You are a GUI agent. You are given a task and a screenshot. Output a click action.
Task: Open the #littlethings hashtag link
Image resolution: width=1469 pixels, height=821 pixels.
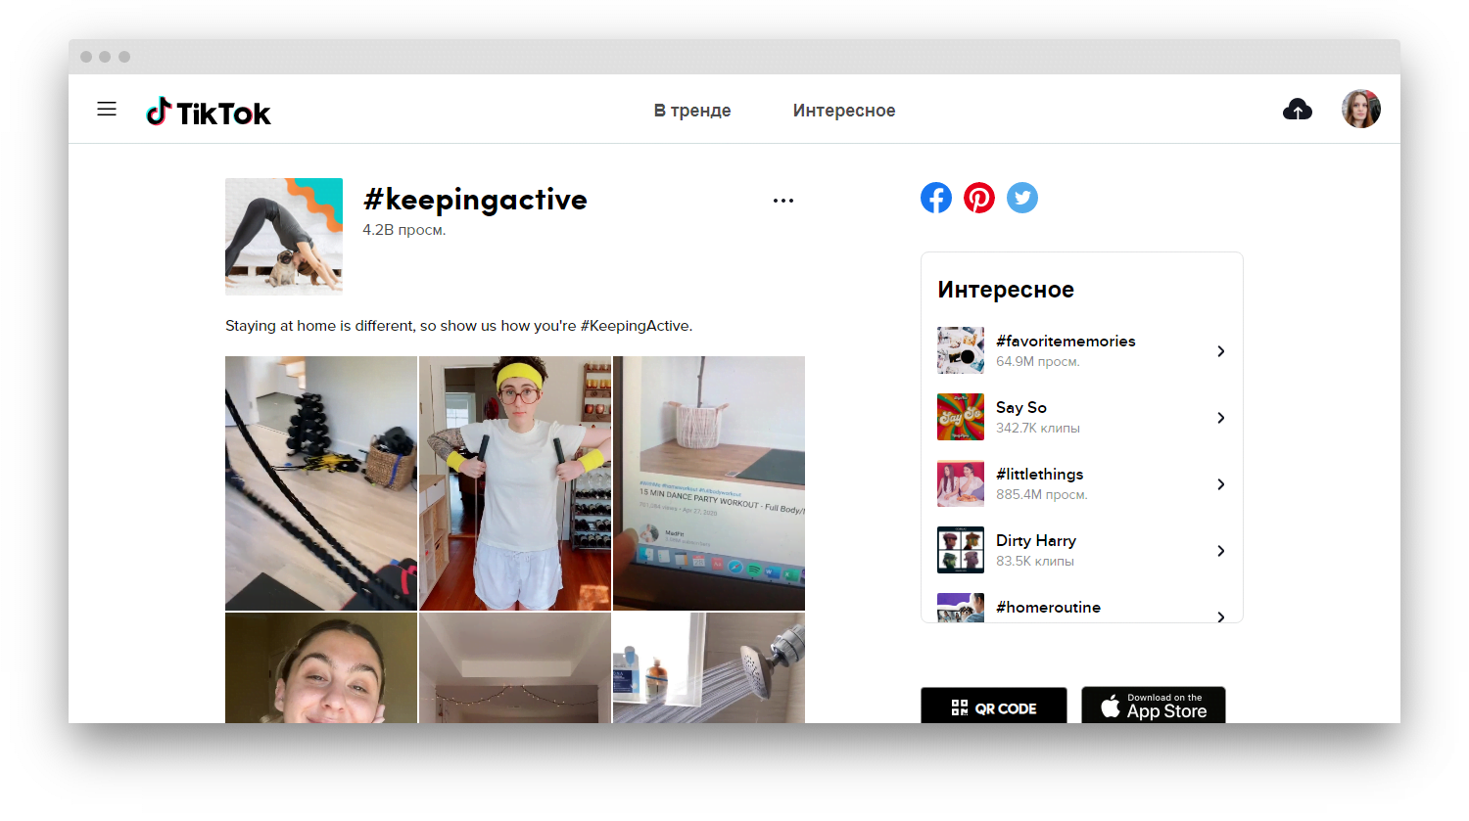(1040, 474)
